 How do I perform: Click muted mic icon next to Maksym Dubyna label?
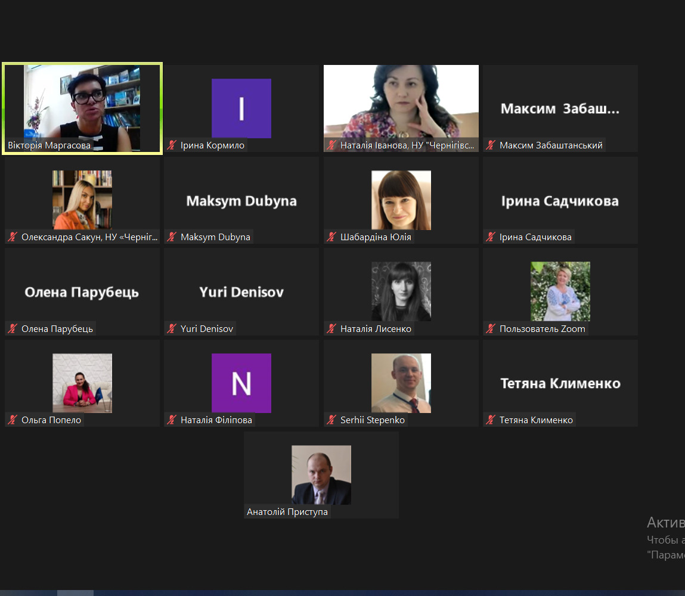click(172, 237)
